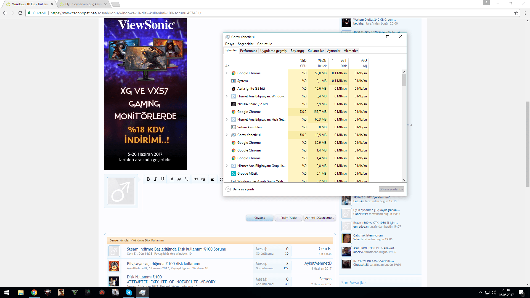
Task: Expand the first Google Chrome process
Action: [227, 73]
